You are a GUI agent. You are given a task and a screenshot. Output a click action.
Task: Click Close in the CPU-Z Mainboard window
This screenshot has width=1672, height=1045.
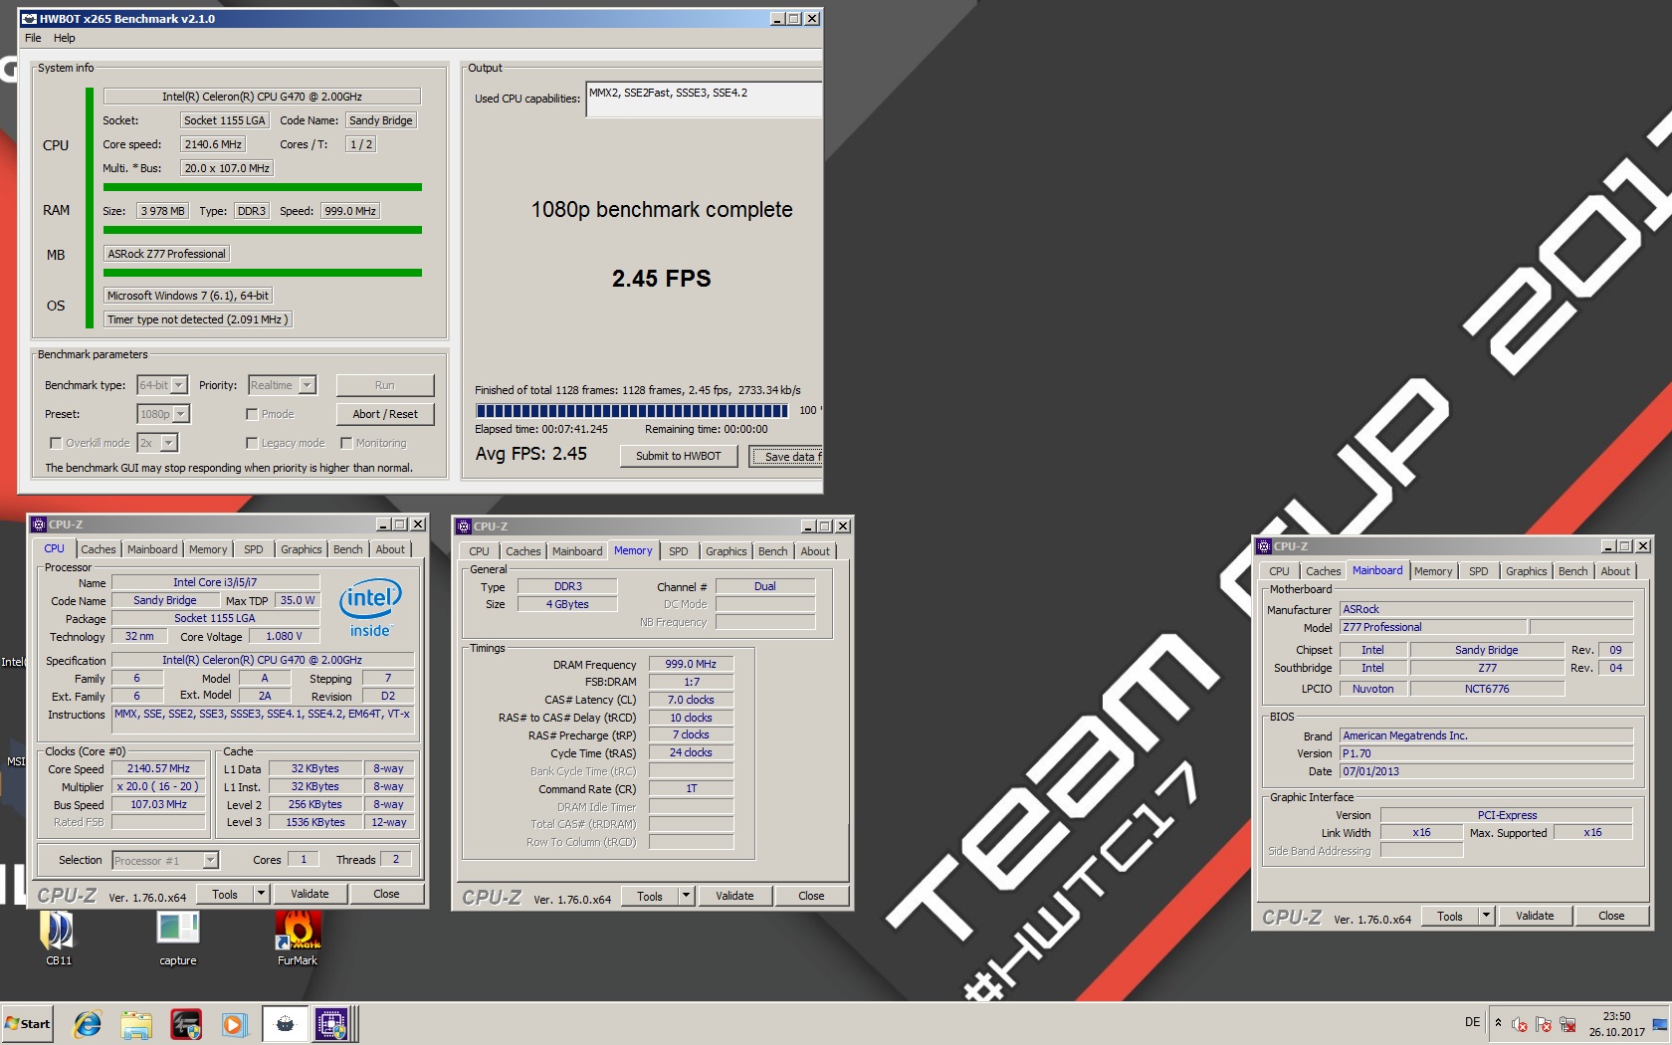coord(1611,916)
